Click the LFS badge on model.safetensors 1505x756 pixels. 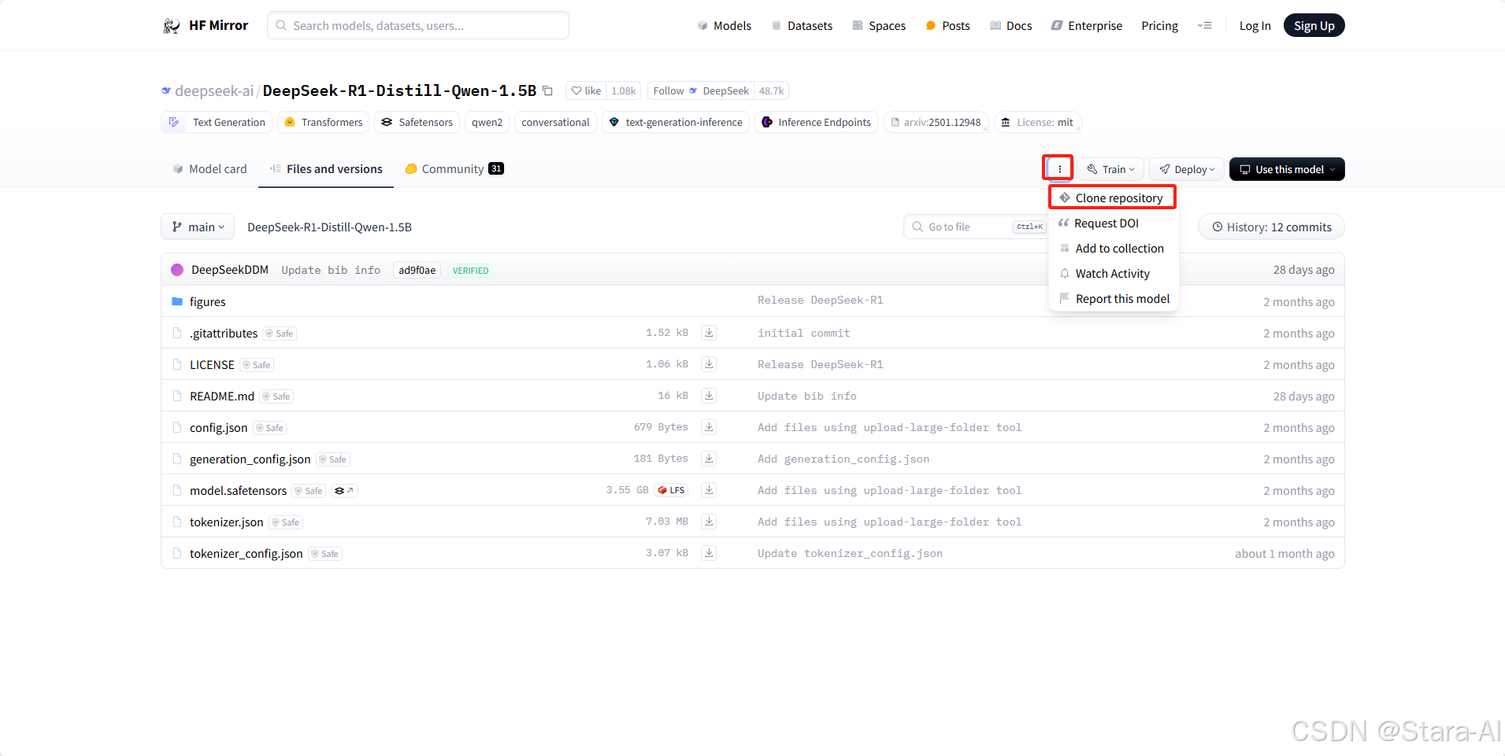coord(671,490)
